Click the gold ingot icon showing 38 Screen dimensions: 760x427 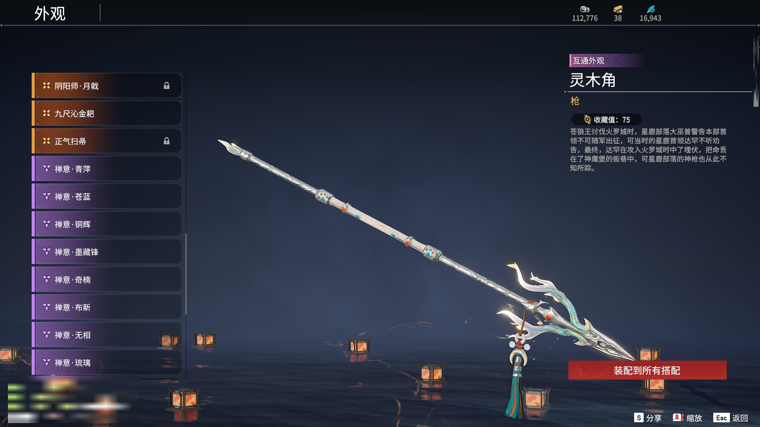coord(618,9)
